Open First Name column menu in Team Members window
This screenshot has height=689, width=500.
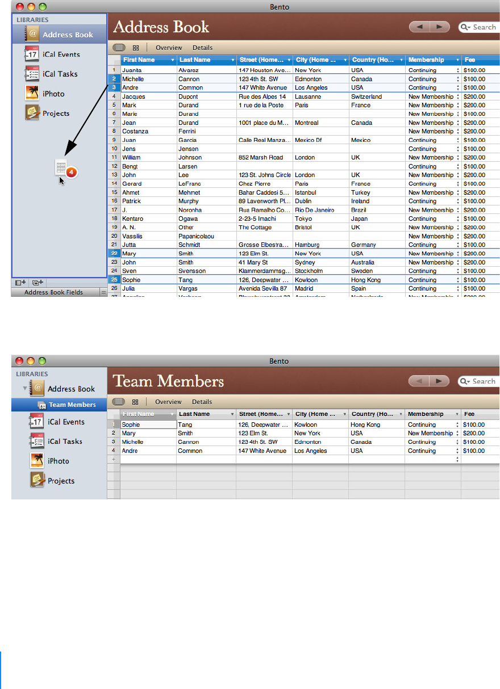pyautogui.click(x=172, y=414)
